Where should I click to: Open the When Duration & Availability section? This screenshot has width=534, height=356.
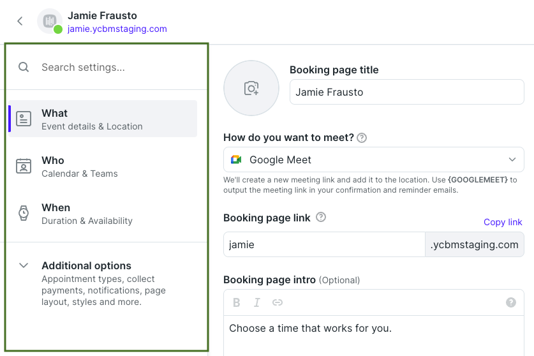point(103,214)
